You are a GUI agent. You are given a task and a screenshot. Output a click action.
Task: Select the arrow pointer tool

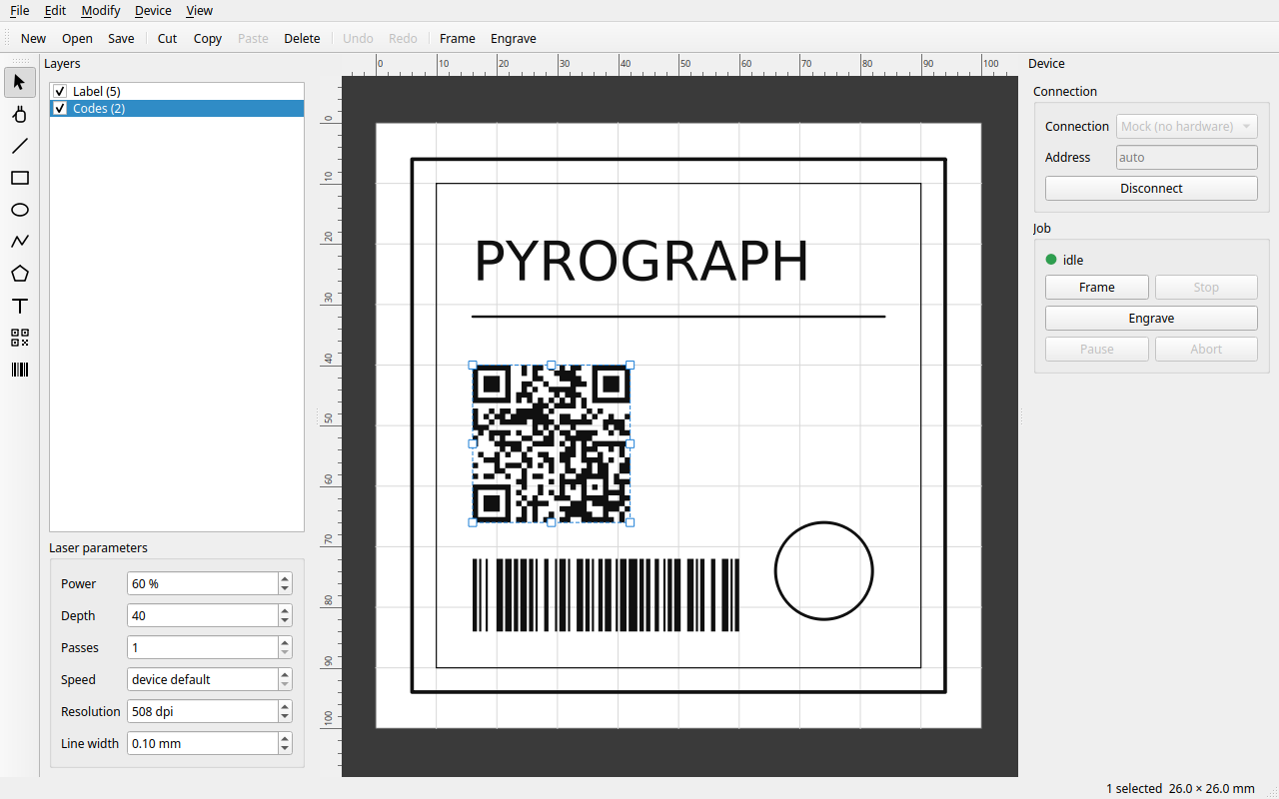tap(20, 82)
